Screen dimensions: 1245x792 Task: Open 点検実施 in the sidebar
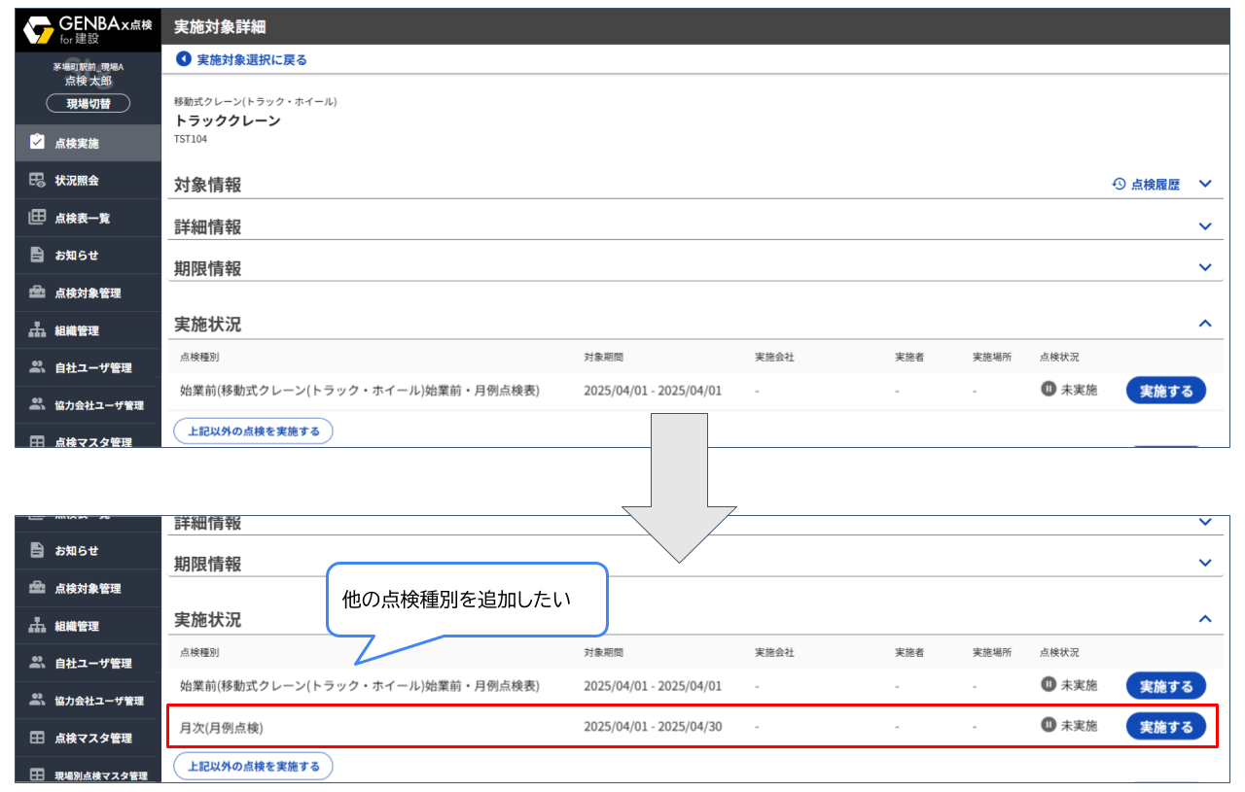coord(76,143)
